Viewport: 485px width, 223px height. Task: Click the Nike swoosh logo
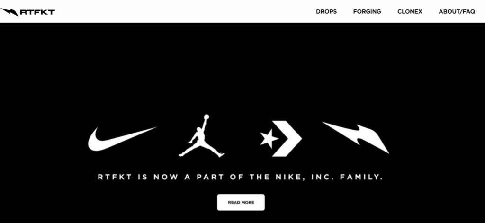coord(122,139)
